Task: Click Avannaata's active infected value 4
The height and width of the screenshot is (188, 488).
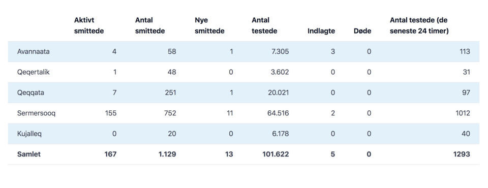Action: (x=114, y=52)
